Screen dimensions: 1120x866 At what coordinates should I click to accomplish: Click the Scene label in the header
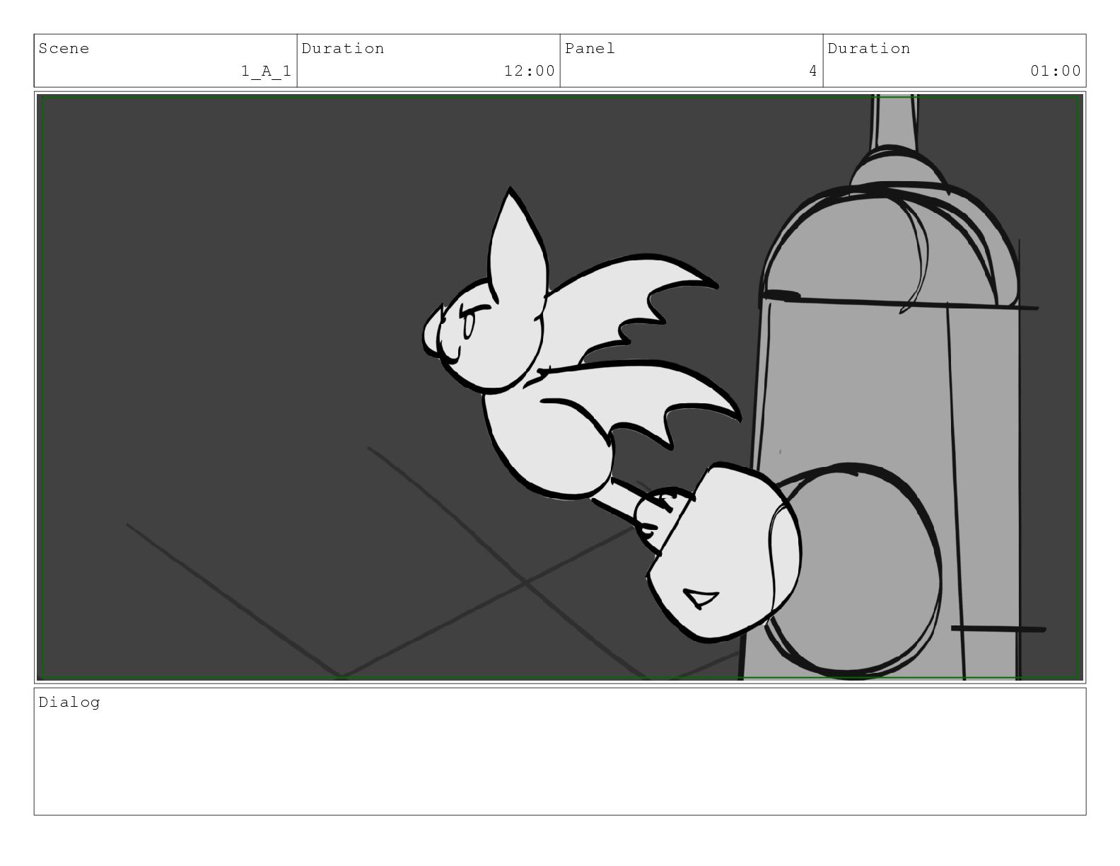64,49
